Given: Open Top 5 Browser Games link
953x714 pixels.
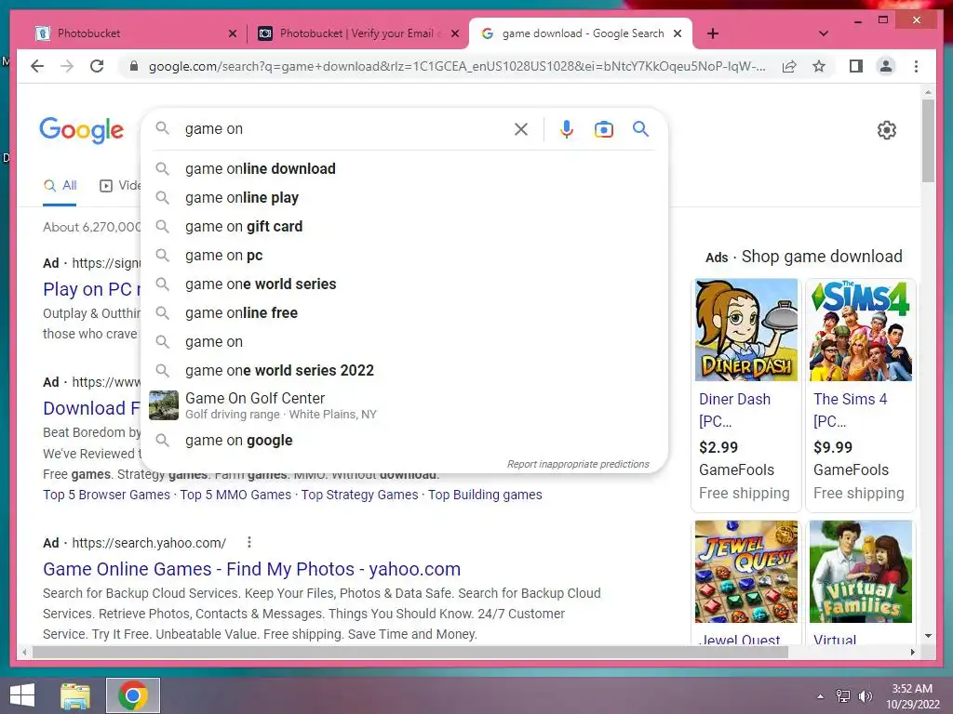Looking at the screenshot, I should pos(106,495).
